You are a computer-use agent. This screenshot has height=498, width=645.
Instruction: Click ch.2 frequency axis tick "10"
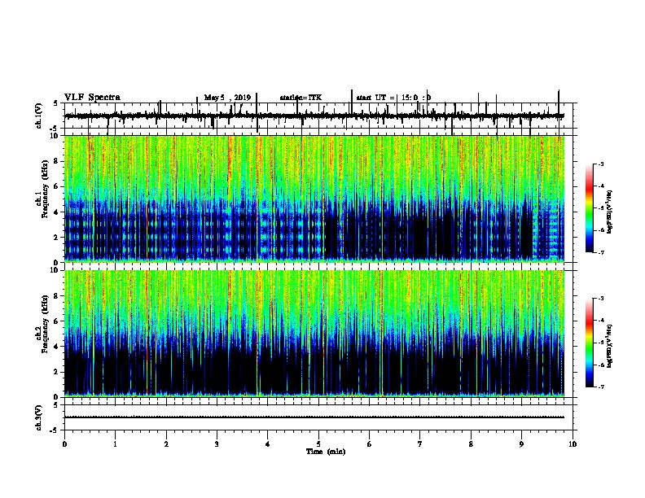pos(55,270)
